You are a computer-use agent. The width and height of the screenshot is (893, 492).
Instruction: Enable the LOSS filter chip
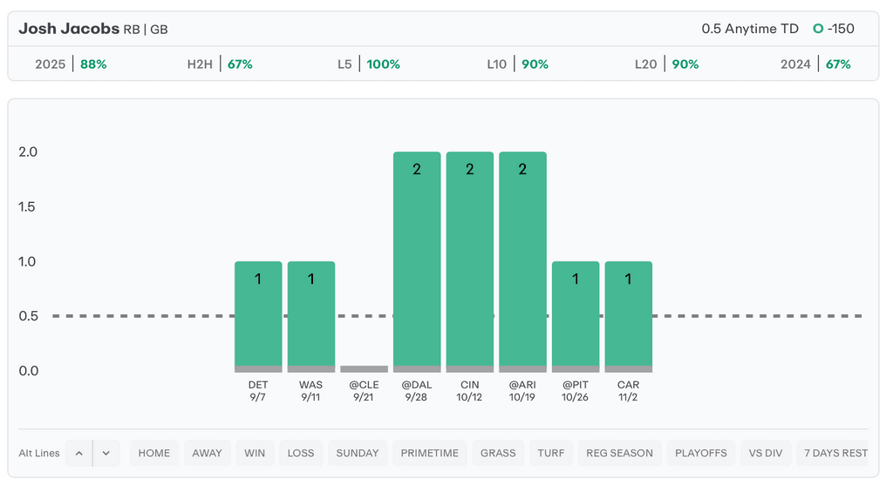[301, 453]
